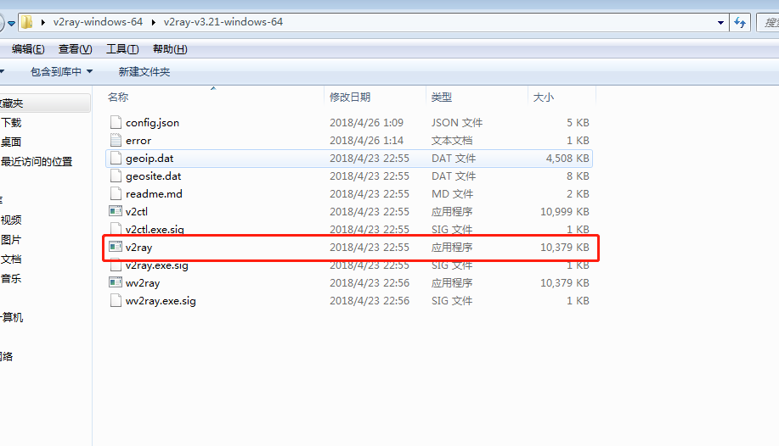Image resolution: width=779 pixels, height=446 pixels.
Task: Select 下载 in the sidebar
Action: 11,123
